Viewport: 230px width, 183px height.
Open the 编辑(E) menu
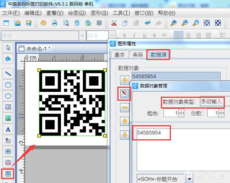pyautogui.click(x=33, y=13)
